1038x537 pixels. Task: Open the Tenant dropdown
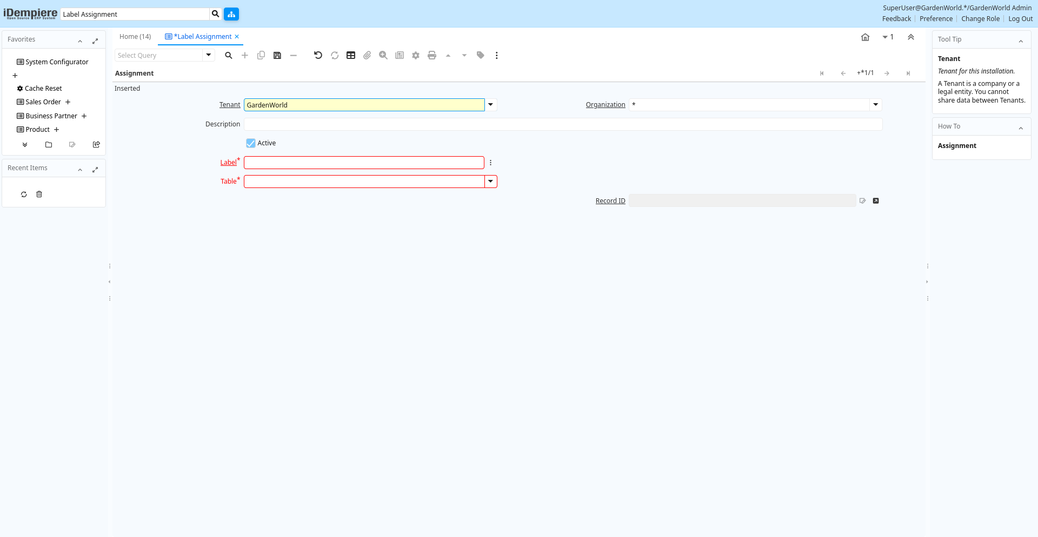(x=491, y=105)
